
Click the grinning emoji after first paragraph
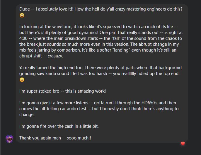[x=22, y=15]
